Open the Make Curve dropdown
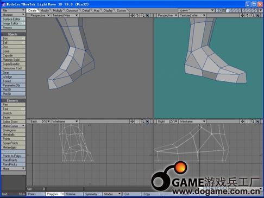 pos(13,126)
